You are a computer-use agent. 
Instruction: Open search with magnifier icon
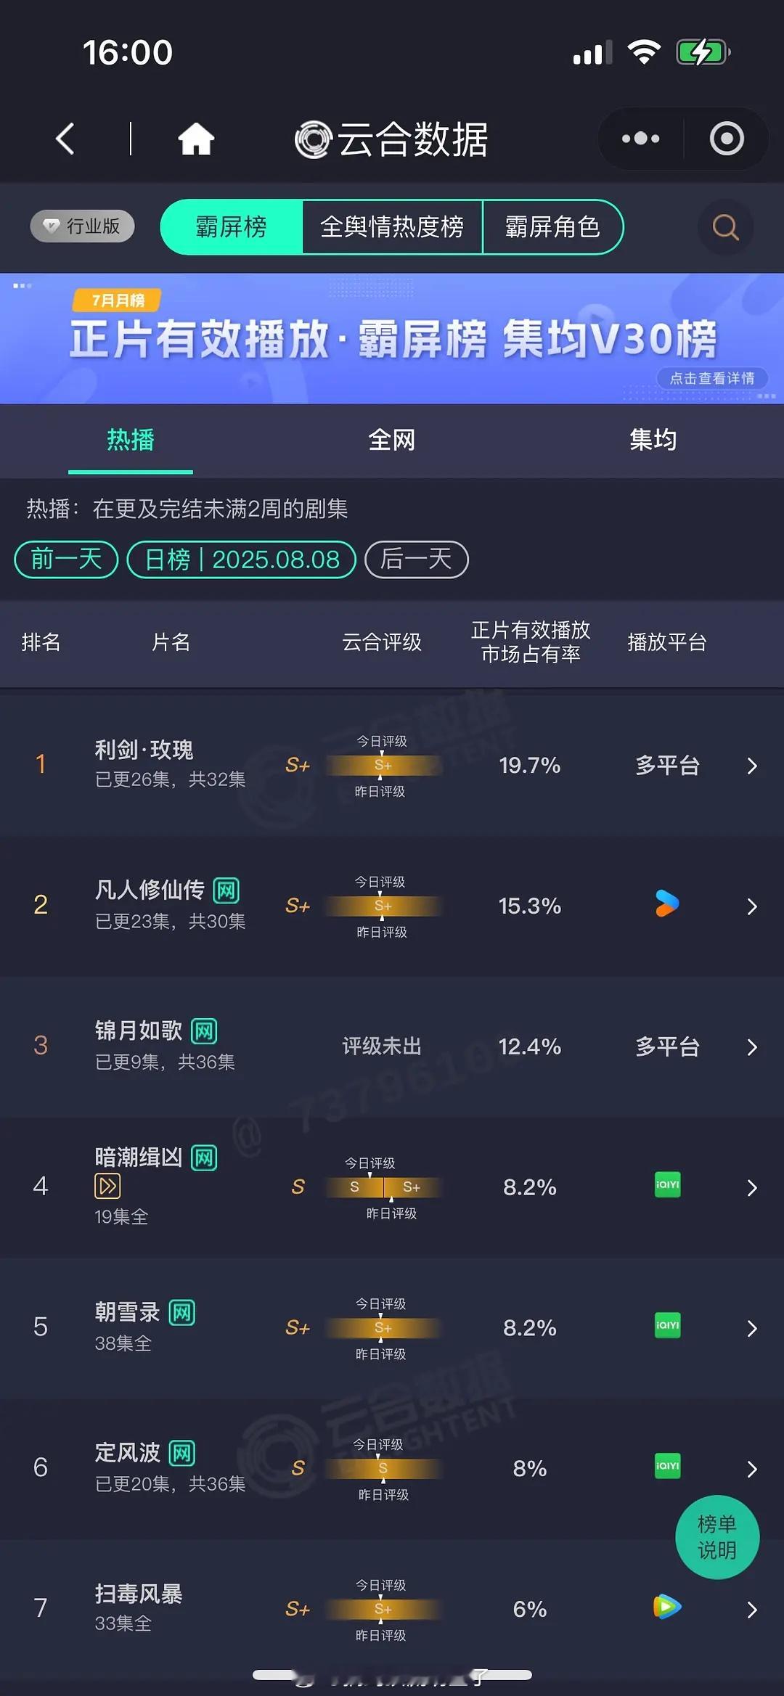coord(725,227)
